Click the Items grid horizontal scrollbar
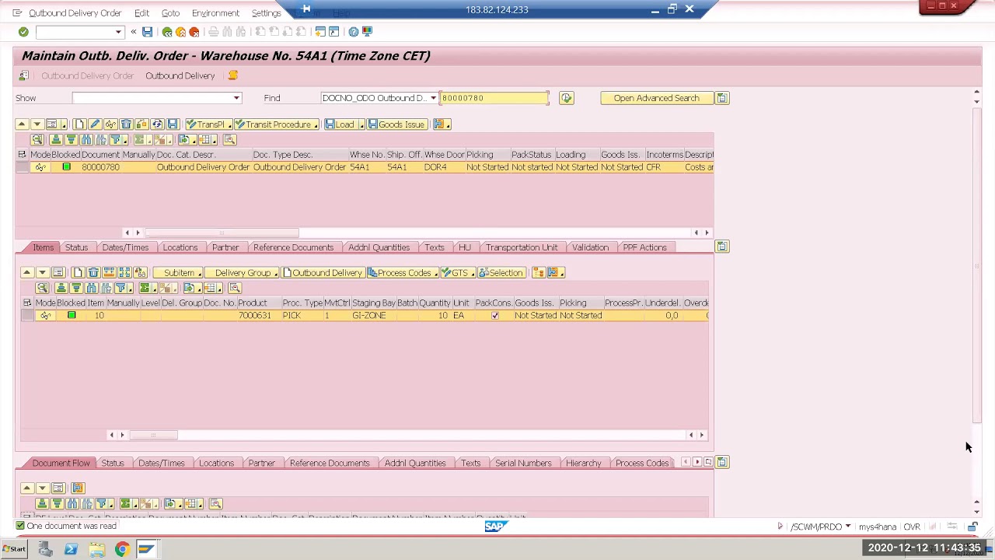The height and width of the screenshot is (560, 995). tap(153, 436)
